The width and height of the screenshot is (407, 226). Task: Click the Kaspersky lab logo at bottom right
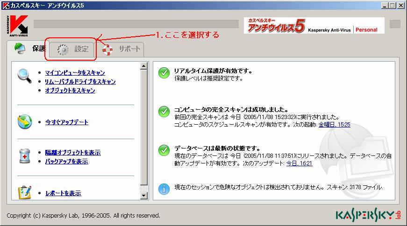[x=368, y=216]
